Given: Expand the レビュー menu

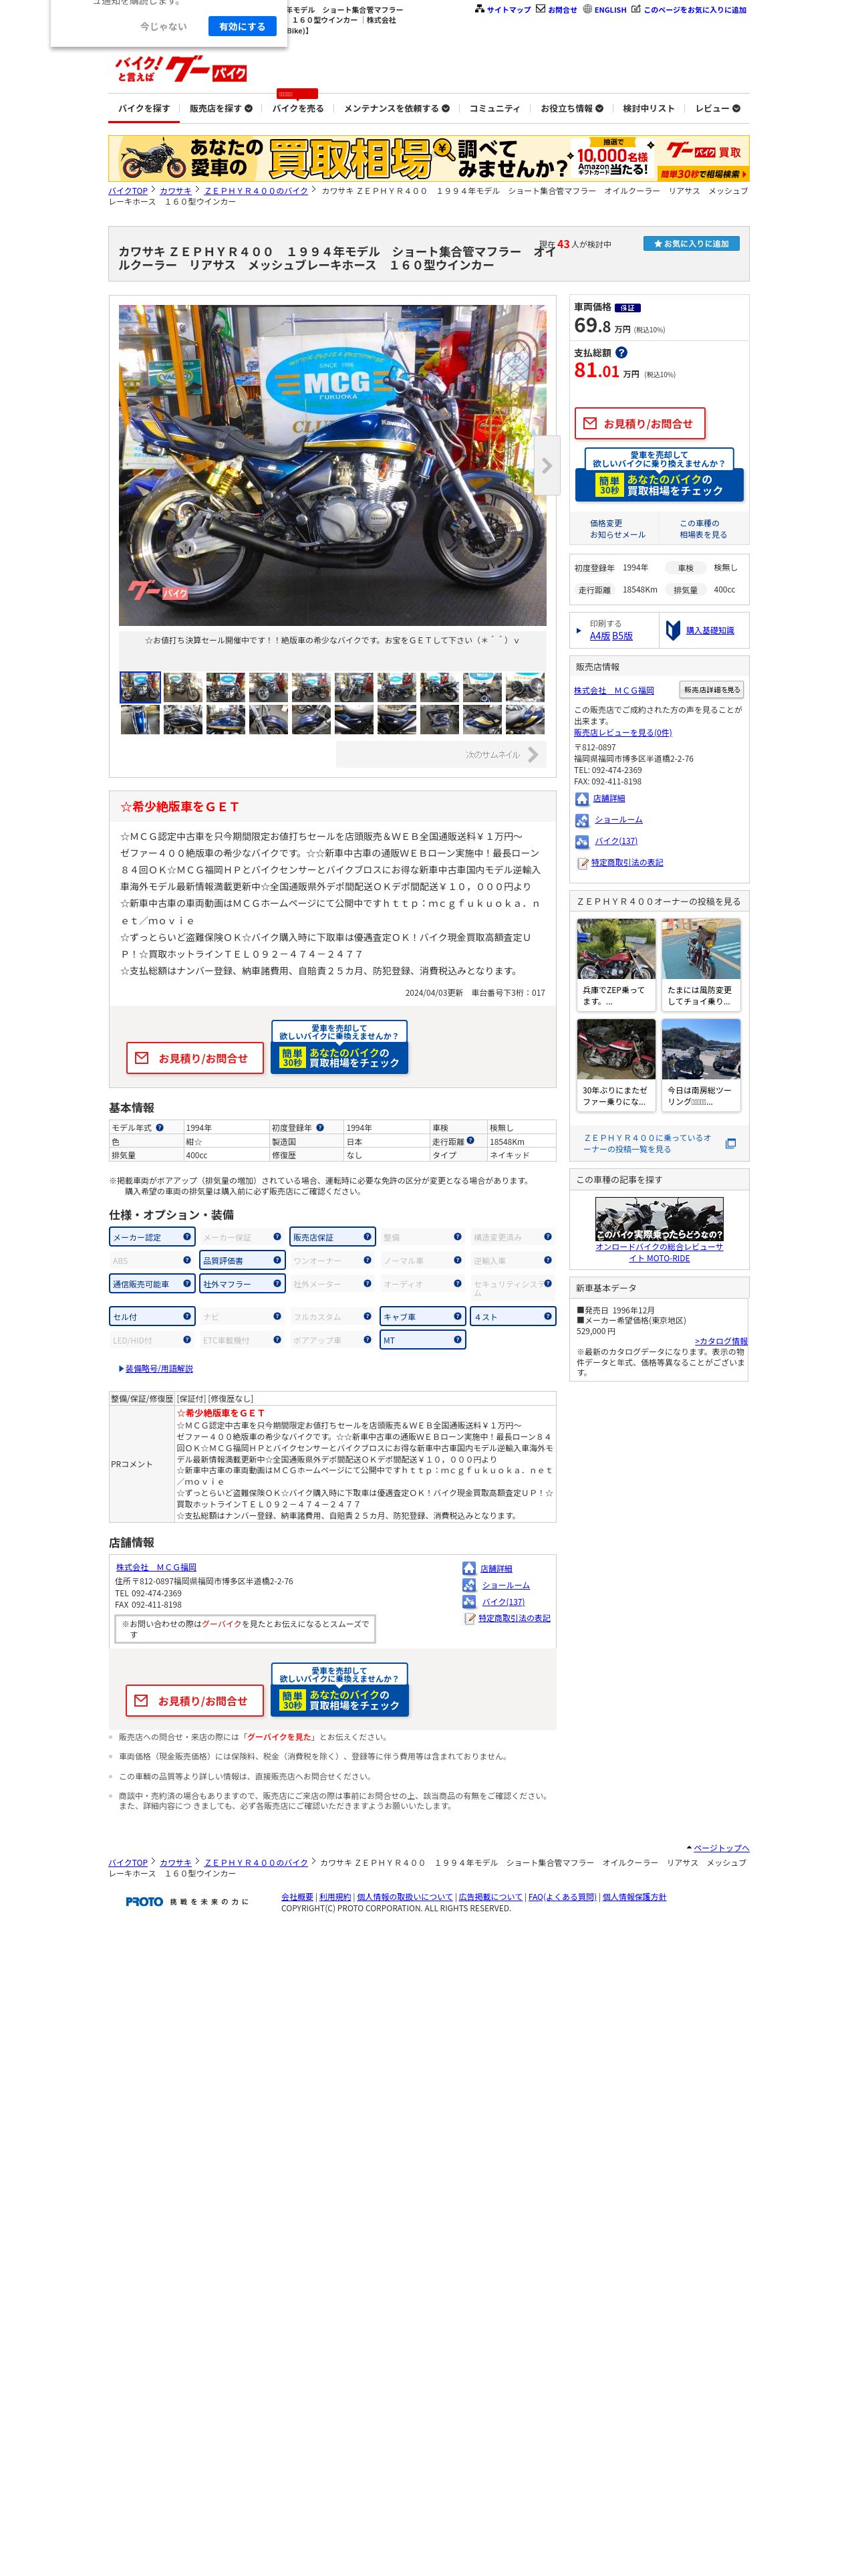Looking at the screenshot, I should pos(717,108).
